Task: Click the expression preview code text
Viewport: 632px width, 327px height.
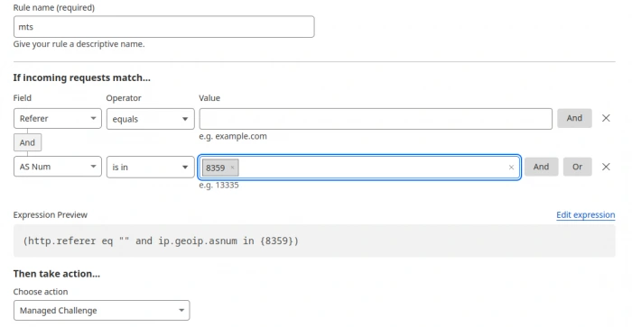Action: click(x=161, y=241)
